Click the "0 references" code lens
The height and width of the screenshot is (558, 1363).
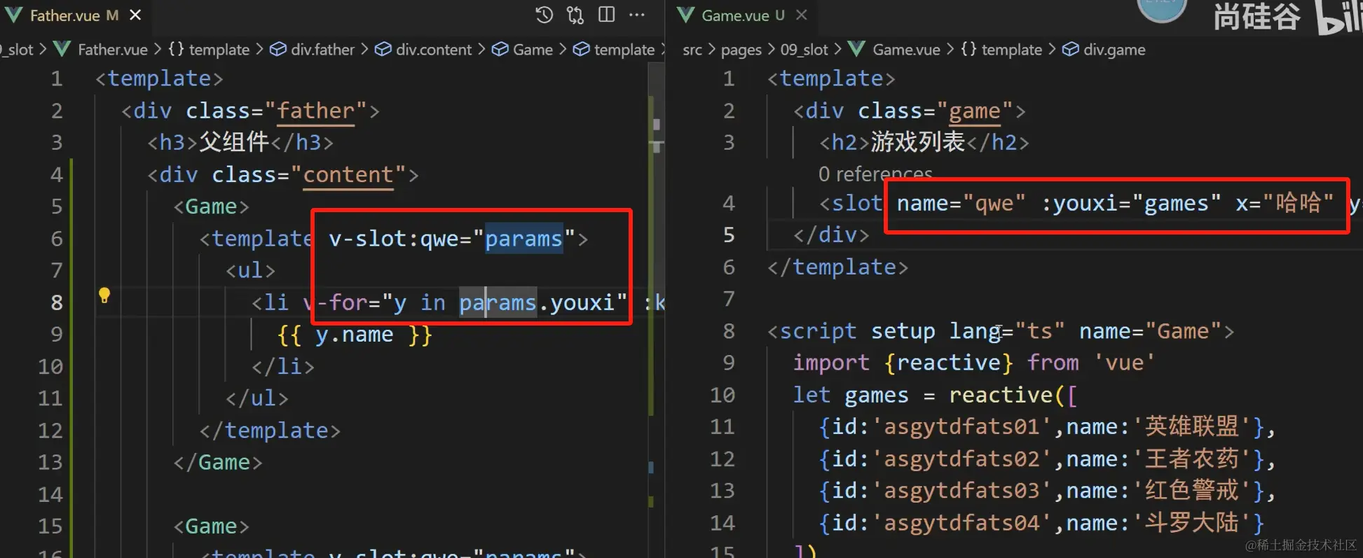pos(875,174)
